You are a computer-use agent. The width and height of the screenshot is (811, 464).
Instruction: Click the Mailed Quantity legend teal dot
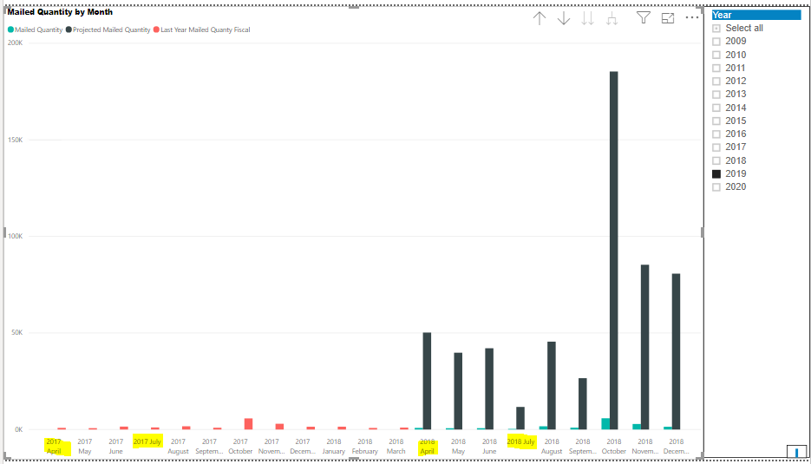[x=10, y=29]
